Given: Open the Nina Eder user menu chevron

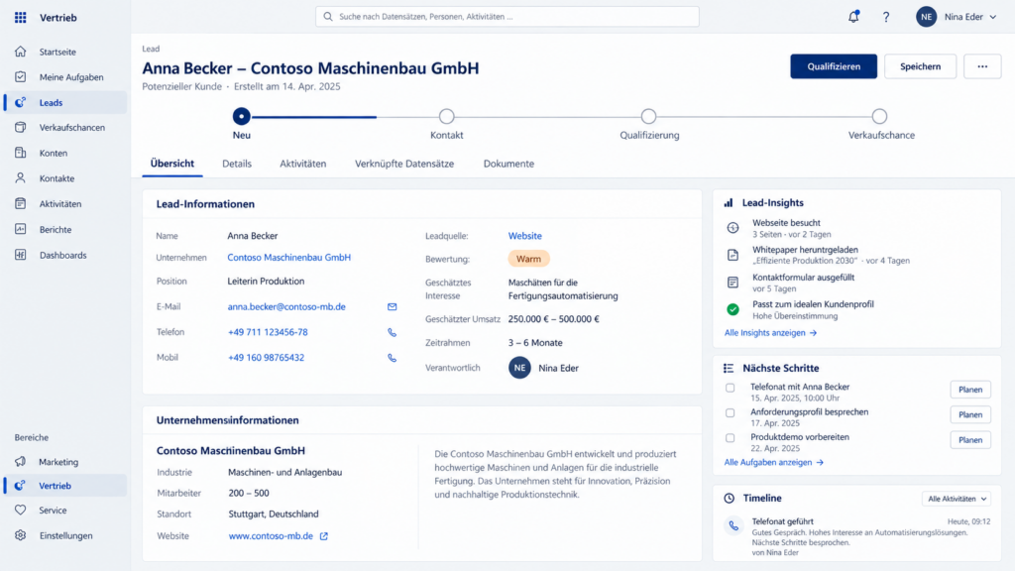Looking at the screenshot, I should click(x=993, y=18).
